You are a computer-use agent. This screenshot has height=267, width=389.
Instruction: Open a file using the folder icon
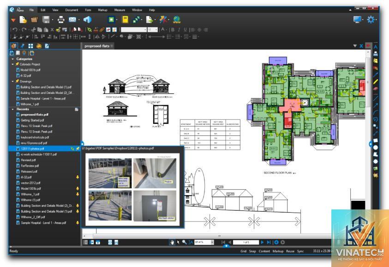(x=34, y=19)
